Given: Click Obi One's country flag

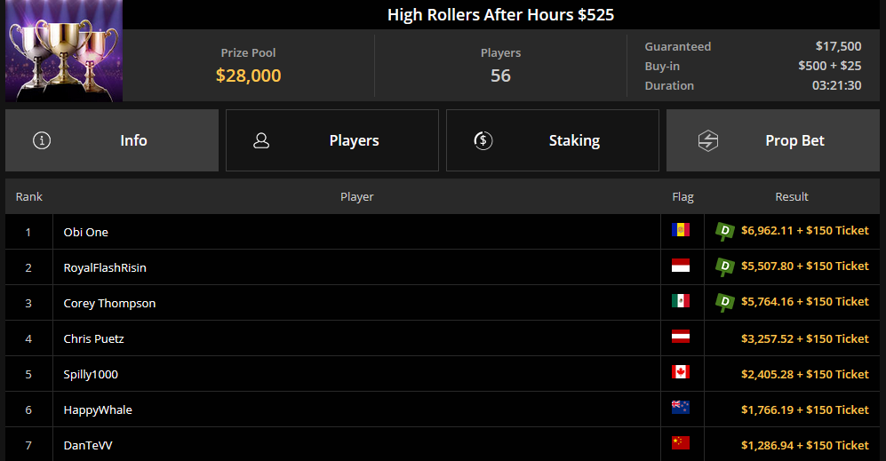Looking at the screenshot, I should click(x=681, y=229).
